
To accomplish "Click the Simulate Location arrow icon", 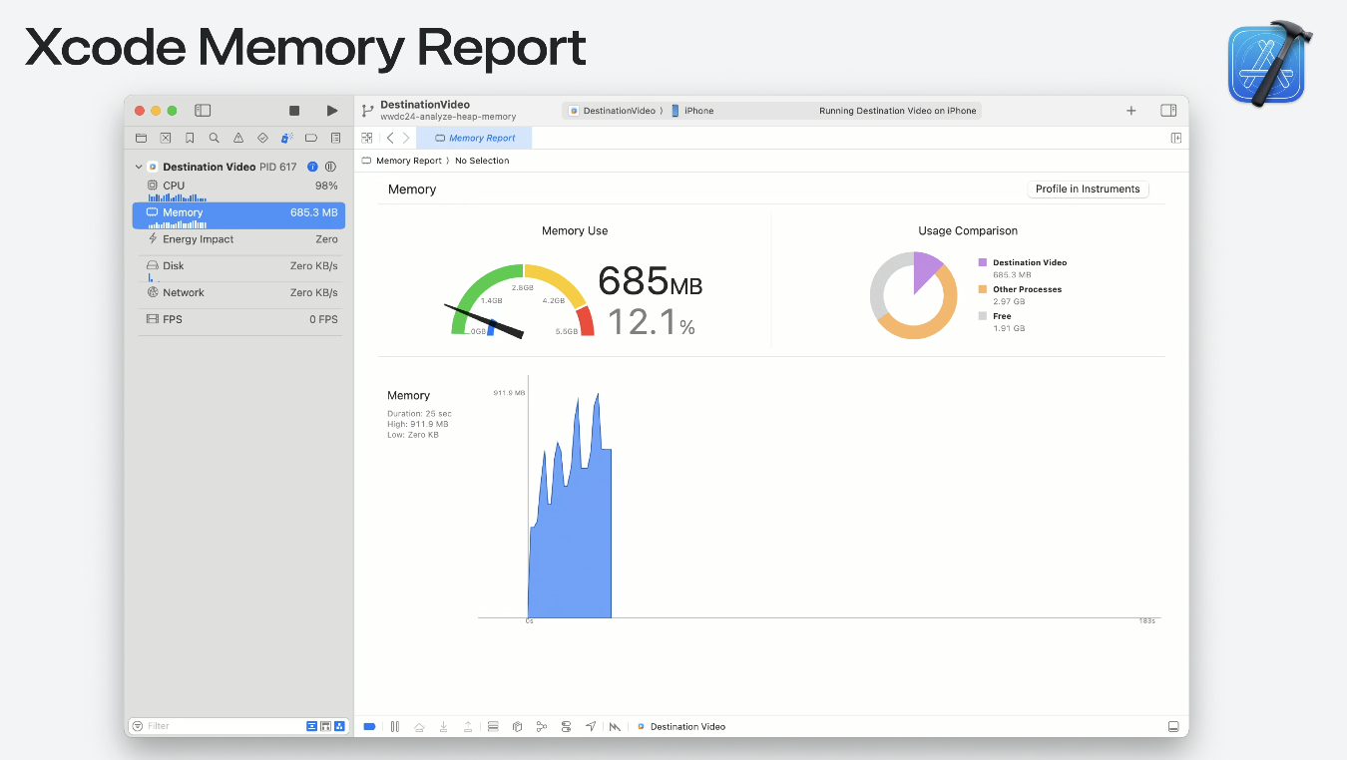I will (x=591, y=726).
